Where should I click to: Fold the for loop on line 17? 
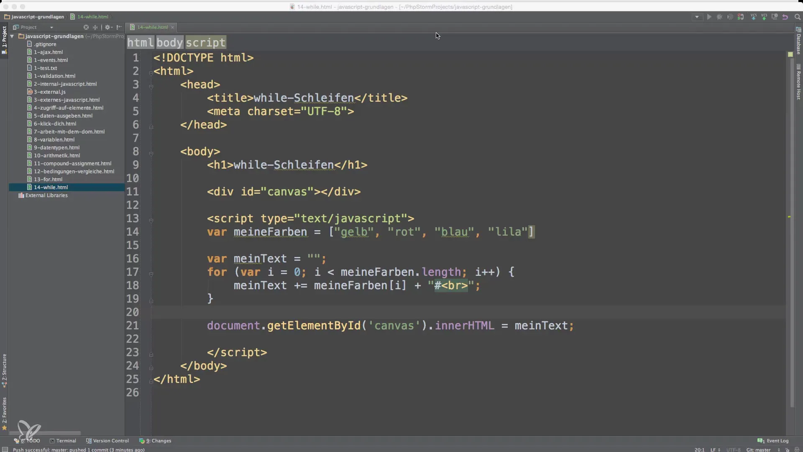coord(151,274)
